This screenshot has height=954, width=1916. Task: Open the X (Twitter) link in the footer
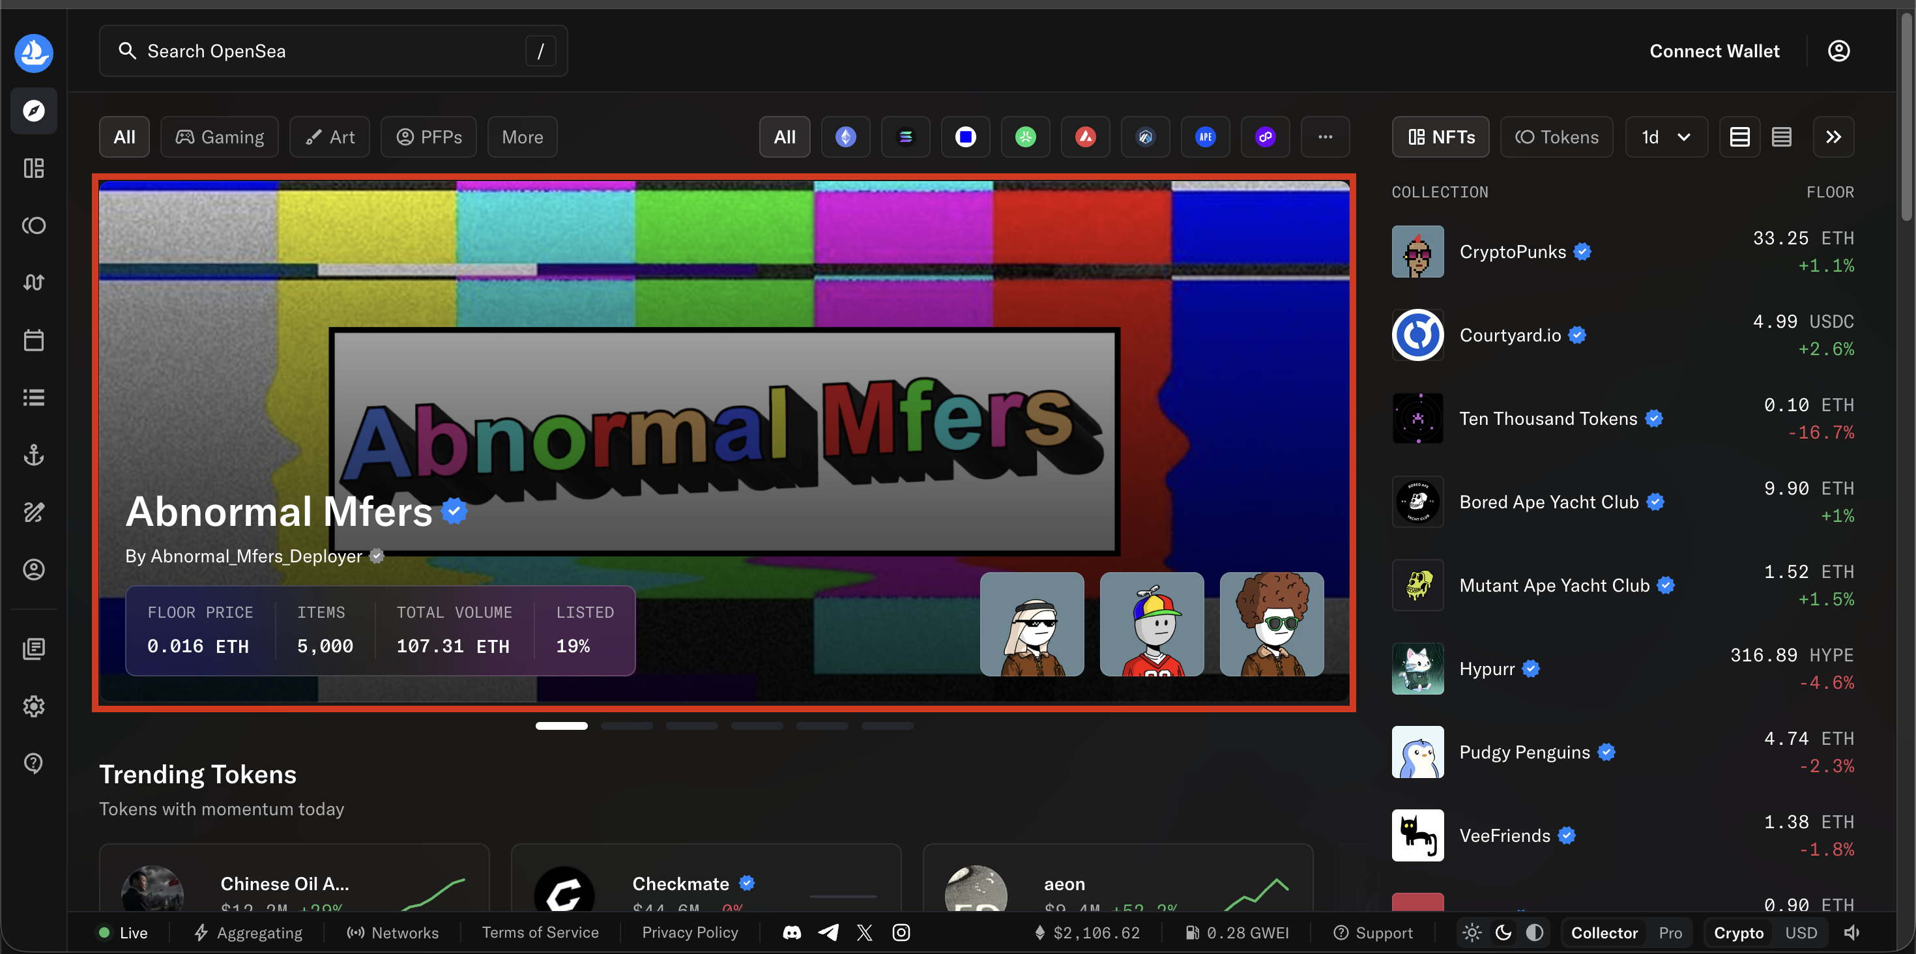click(864, 932)
